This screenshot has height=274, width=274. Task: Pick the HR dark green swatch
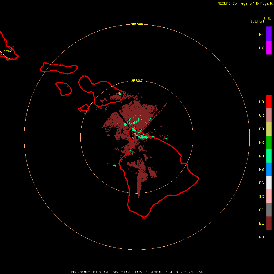[269, 142]
